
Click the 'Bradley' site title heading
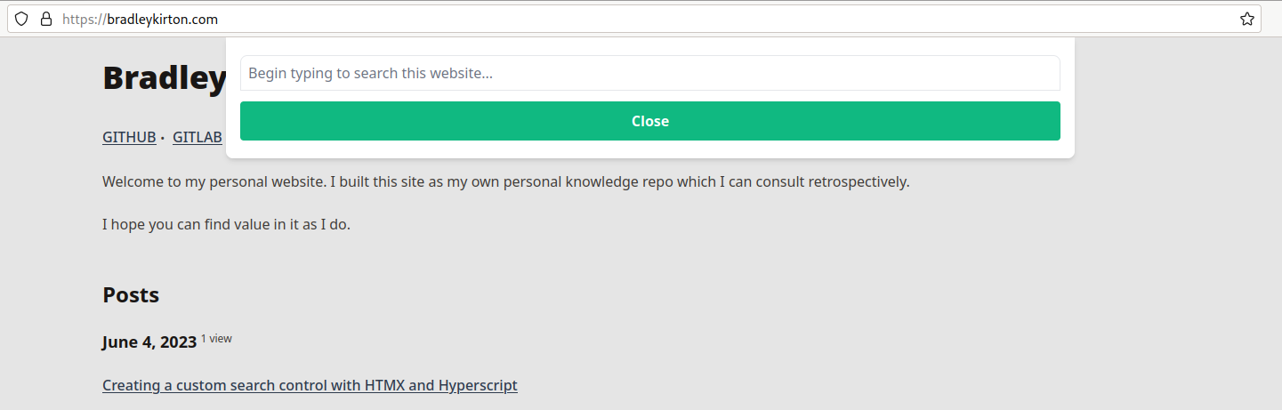click(165, 78)
